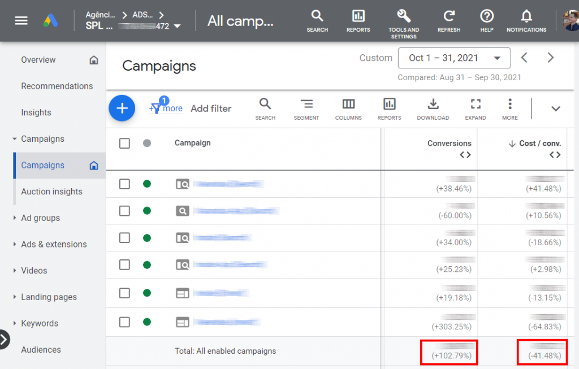The image size is (579, 369).
Task: Open the Segment table tool
Action: [306, 108]
